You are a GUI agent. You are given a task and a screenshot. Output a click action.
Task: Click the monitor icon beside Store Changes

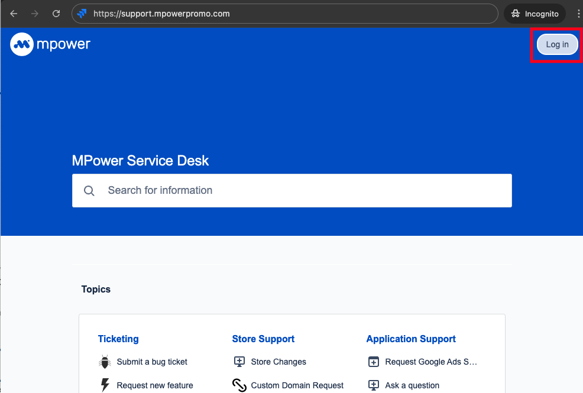(239, 362)
